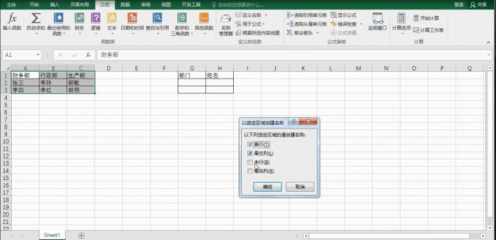Select cell G1 containing 部门

pyautogui.click(x=192, y=75)
